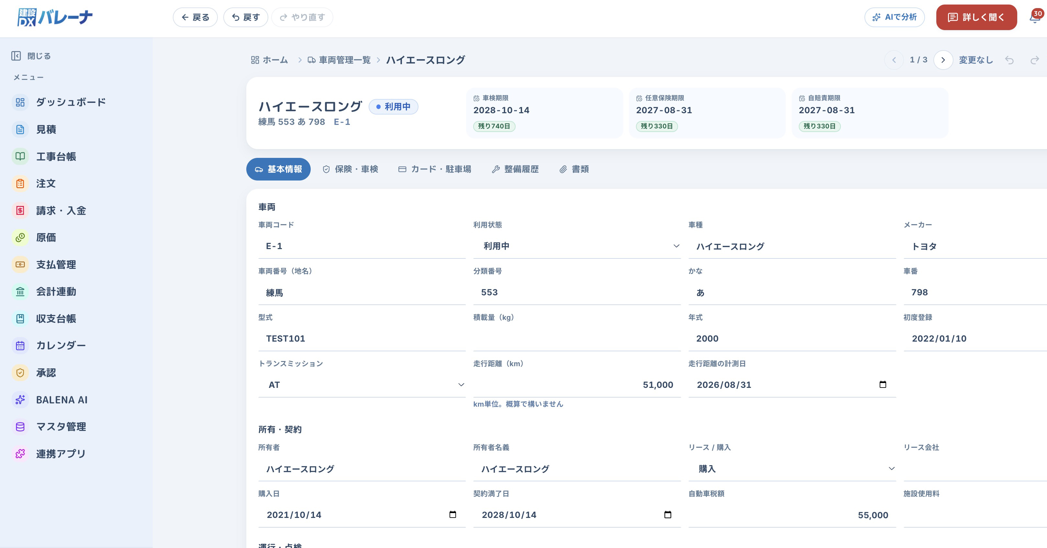Click the 戻る back button

click(195, 17)
